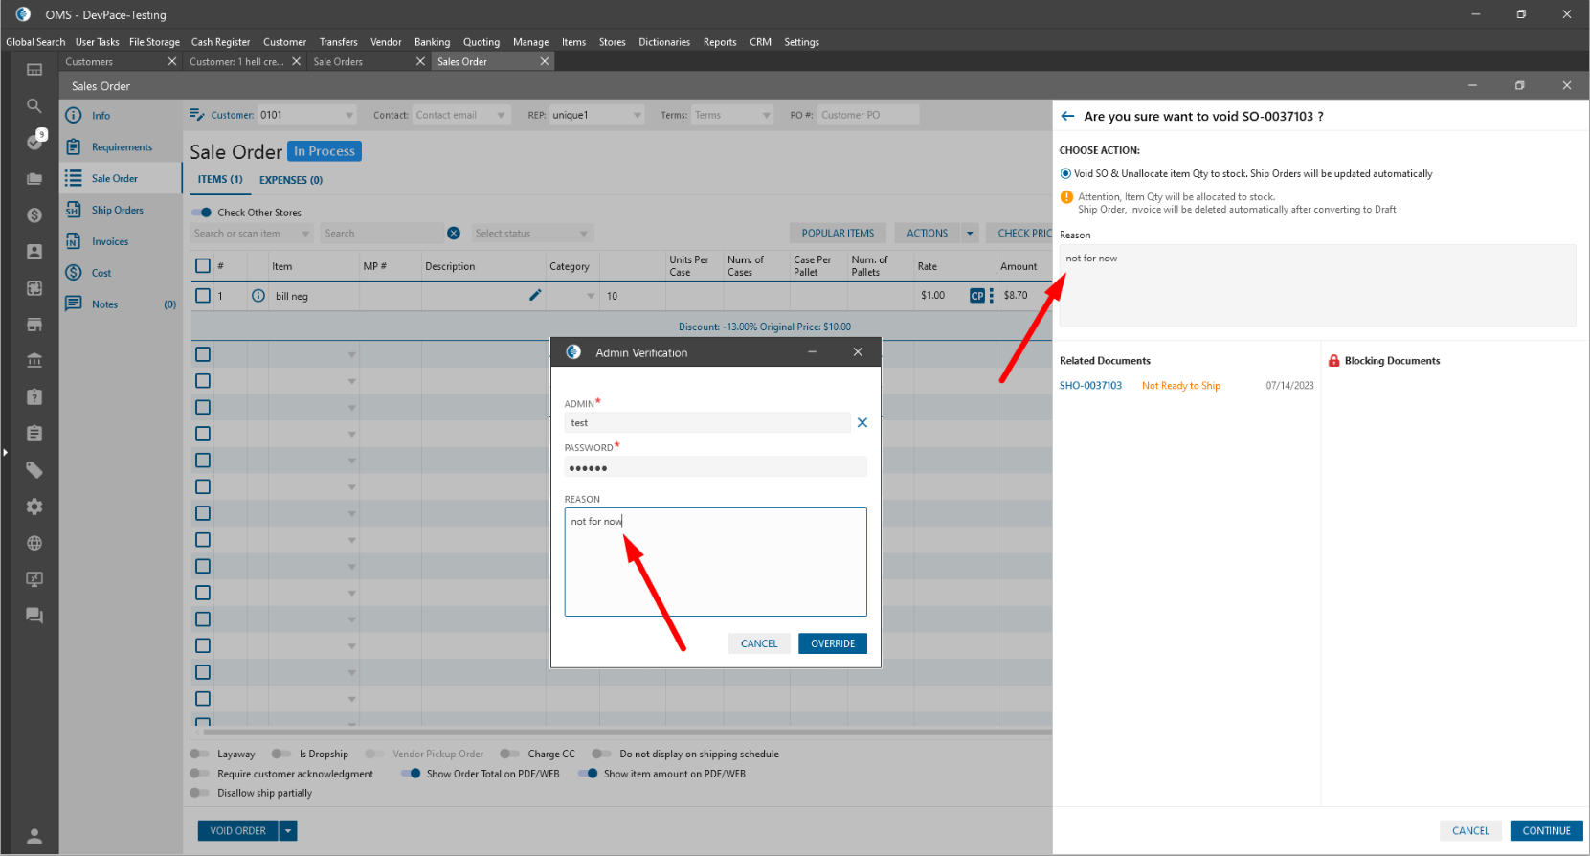Viewport: 1590px width, 856px height.
Task: Click the Password field in Admin Verification
Action: pos(716,467)
